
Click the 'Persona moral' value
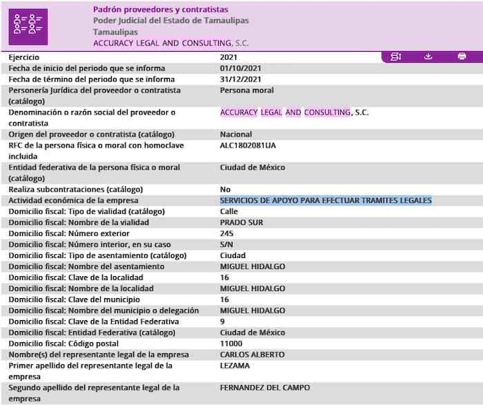pos(246,90)
